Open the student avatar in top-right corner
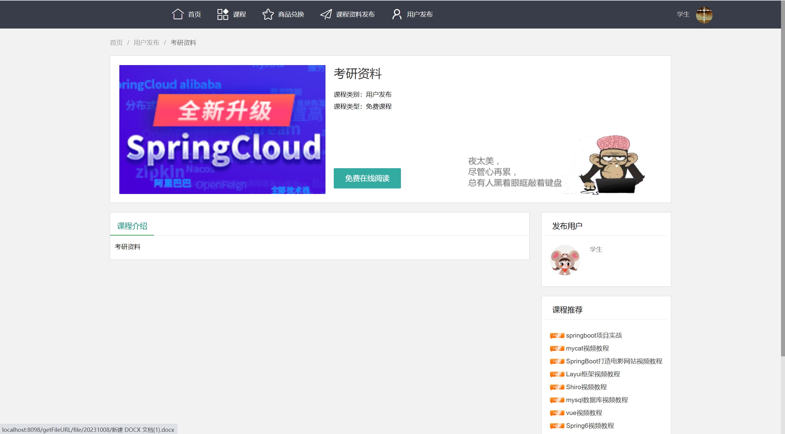 (704, 15)
